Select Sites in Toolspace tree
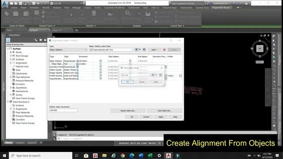The width and height of the screenshot is (283, 159). (18, 70)
